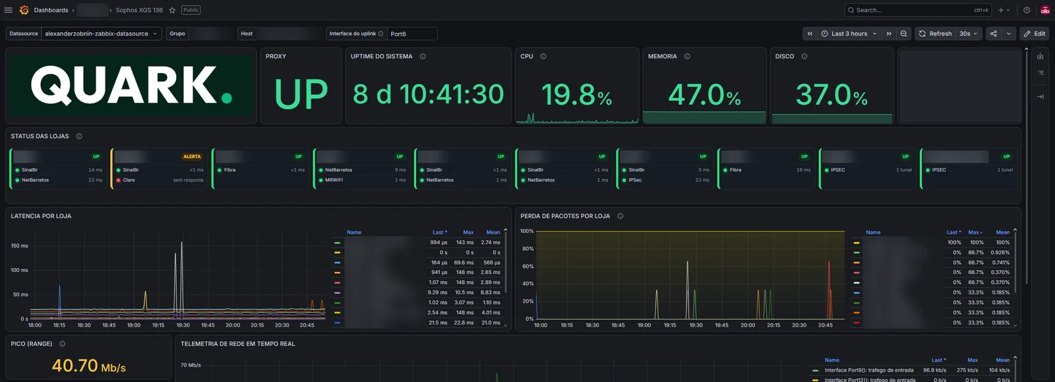Click the MRWIFI link row
The height and width of the screenshot is (382, 1055).
coord(361,180)
